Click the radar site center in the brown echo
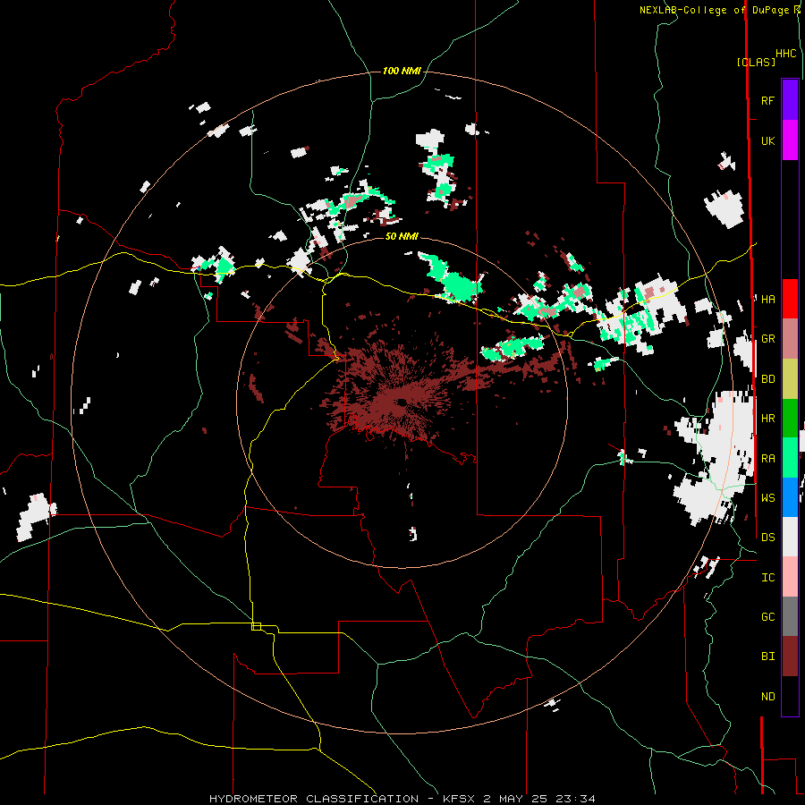The height and width of the screenshot is (805, 805). 402,402
